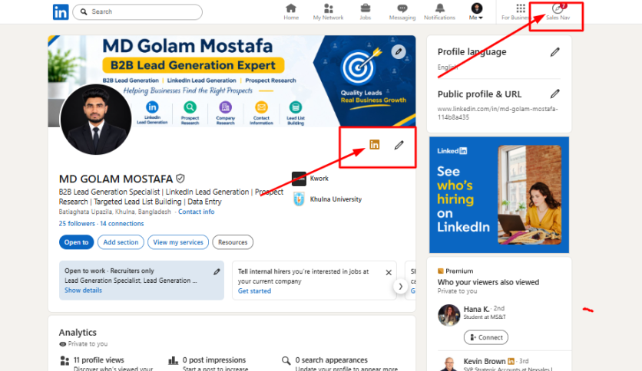Image resolution: width=642 pixels, height=371 pixels.
Task: Advance carousel with next arrow
Action: pyautogui.click(x=400, y=287)
